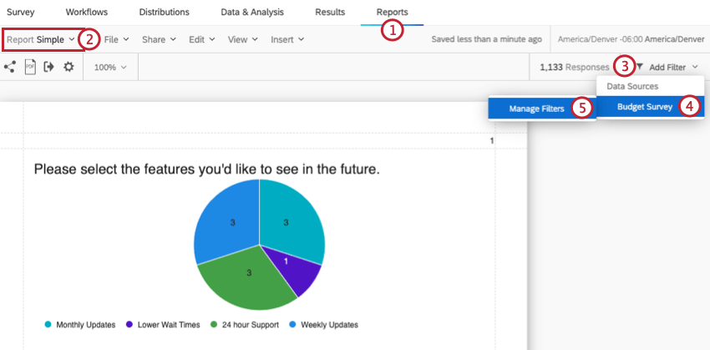Image resolution: width=710 pixels, height=350 pixels.
Task: Switch to the Reports tab
Action: click(x=393, y=13)
